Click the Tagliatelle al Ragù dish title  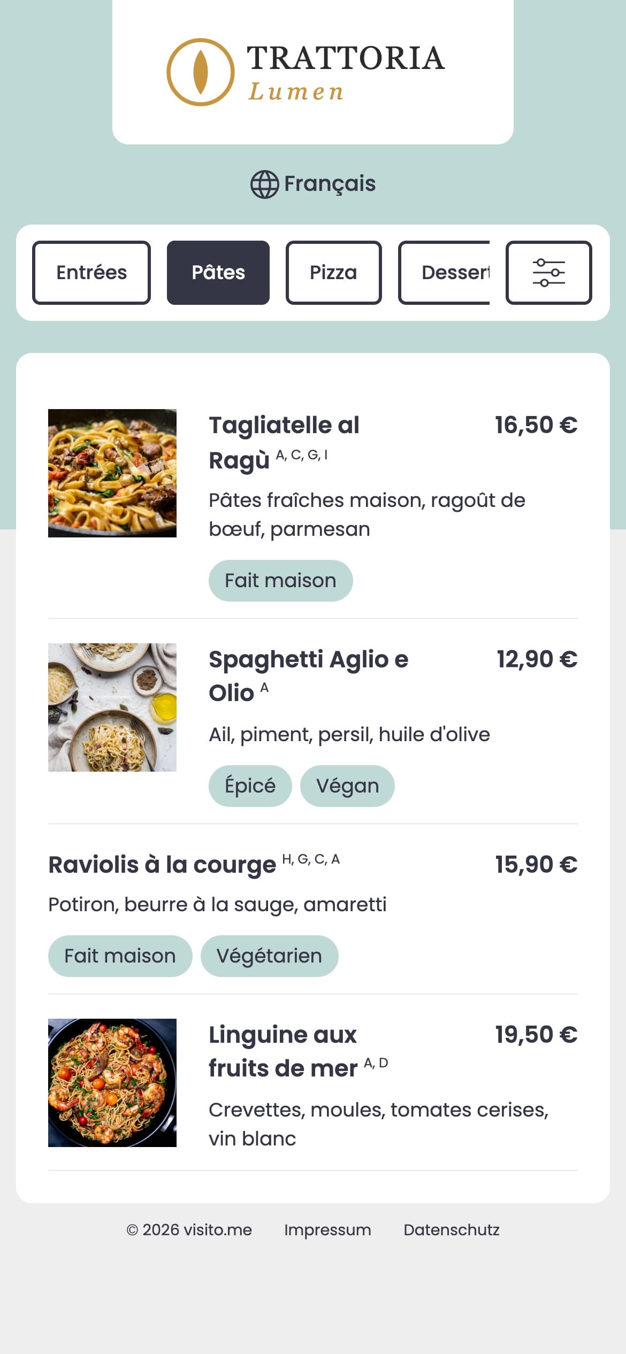pyautogui.click(x=284, y=442)
